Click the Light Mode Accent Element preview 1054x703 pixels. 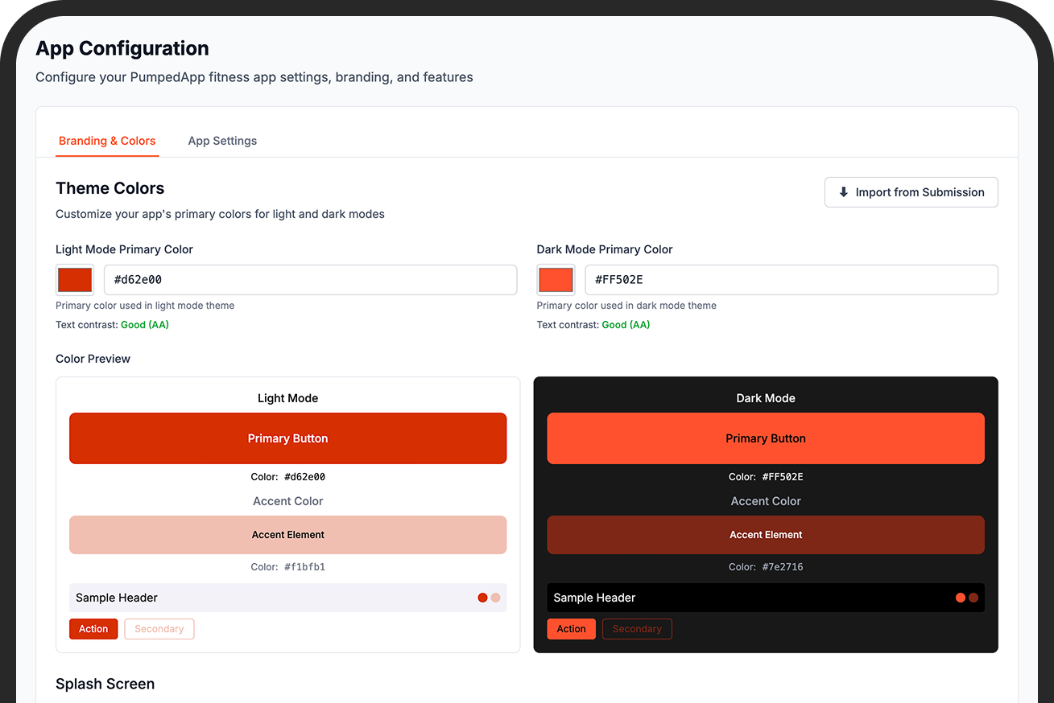click(x=287, y=535)
